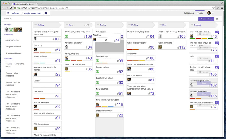Screen dimensions: 226x139
Task: Collapse the Working column
Action: 129,25
